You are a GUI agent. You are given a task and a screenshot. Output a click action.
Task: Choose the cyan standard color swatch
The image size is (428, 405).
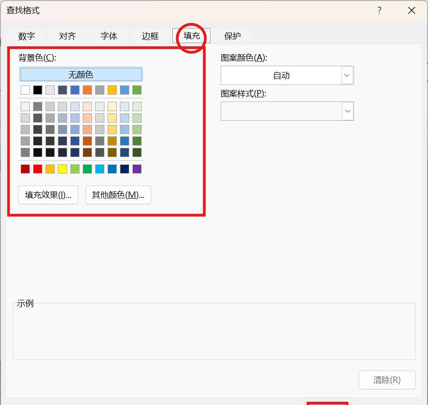100,169
